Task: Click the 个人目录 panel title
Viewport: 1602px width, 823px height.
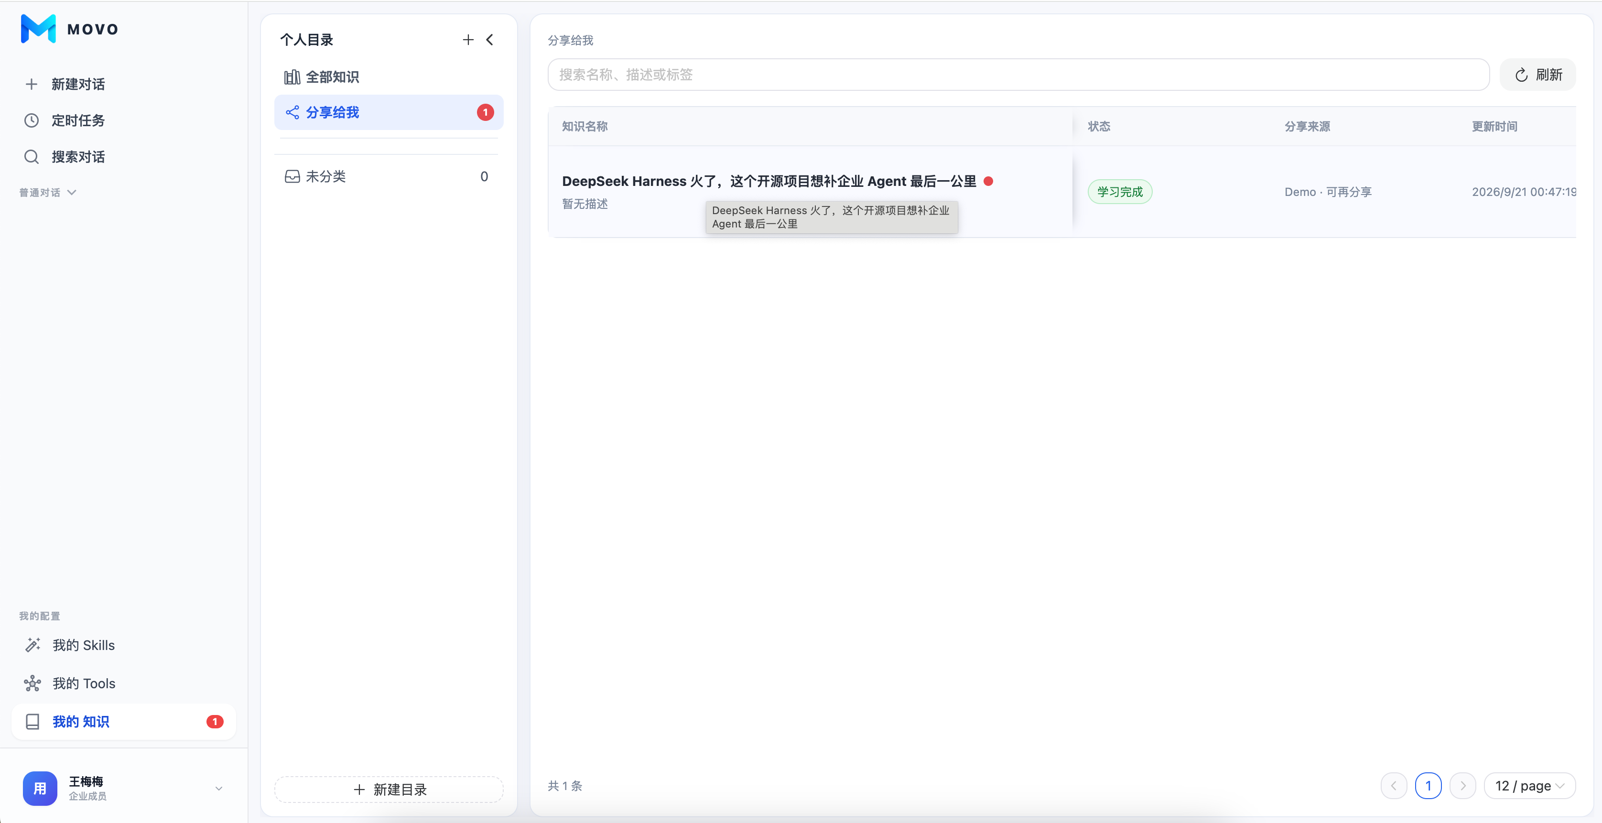Action: click(x=307, y=40)
